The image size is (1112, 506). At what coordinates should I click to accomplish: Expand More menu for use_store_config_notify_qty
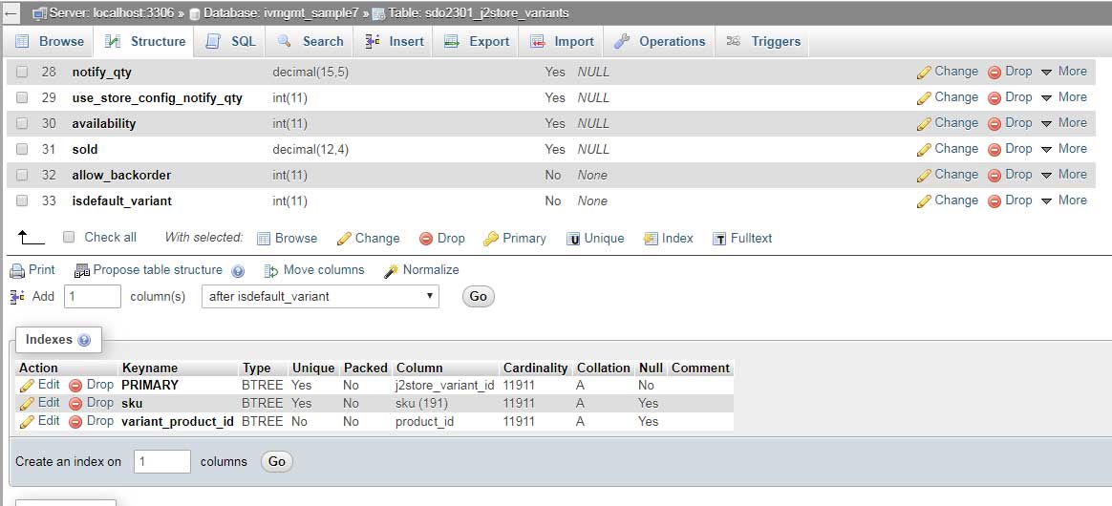(1064, 97)
